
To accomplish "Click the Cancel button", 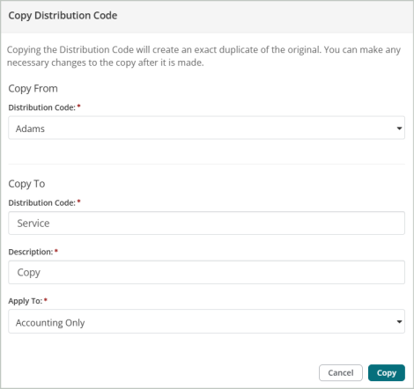I will tap(341, 373).
